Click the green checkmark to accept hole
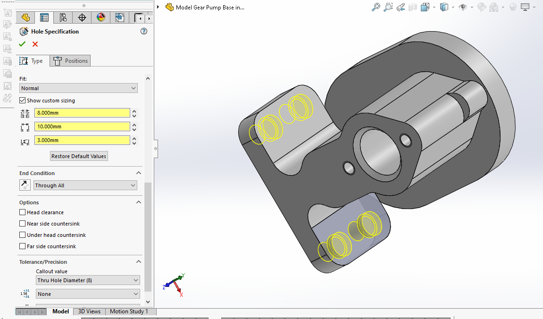Image resolution: width=543 pixels, height=319 pixels. click(22, 44)
